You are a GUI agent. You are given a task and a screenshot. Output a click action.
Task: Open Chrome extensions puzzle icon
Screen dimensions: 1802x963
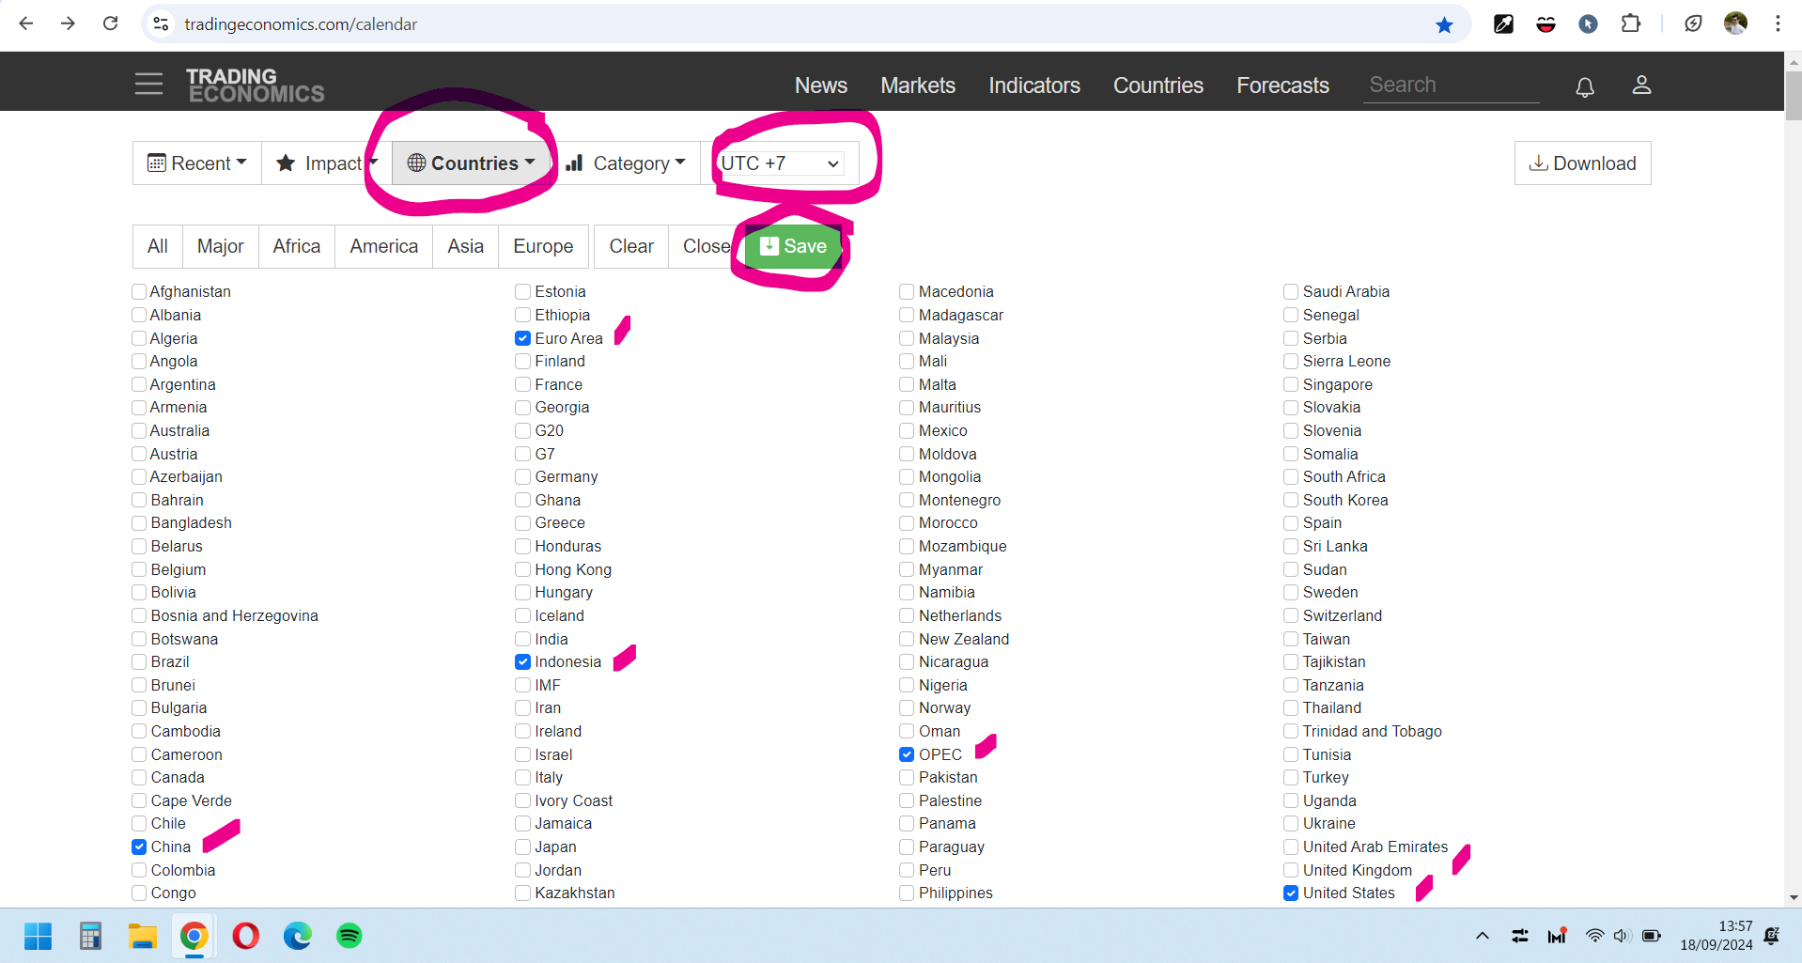(x=1631, y=24)
